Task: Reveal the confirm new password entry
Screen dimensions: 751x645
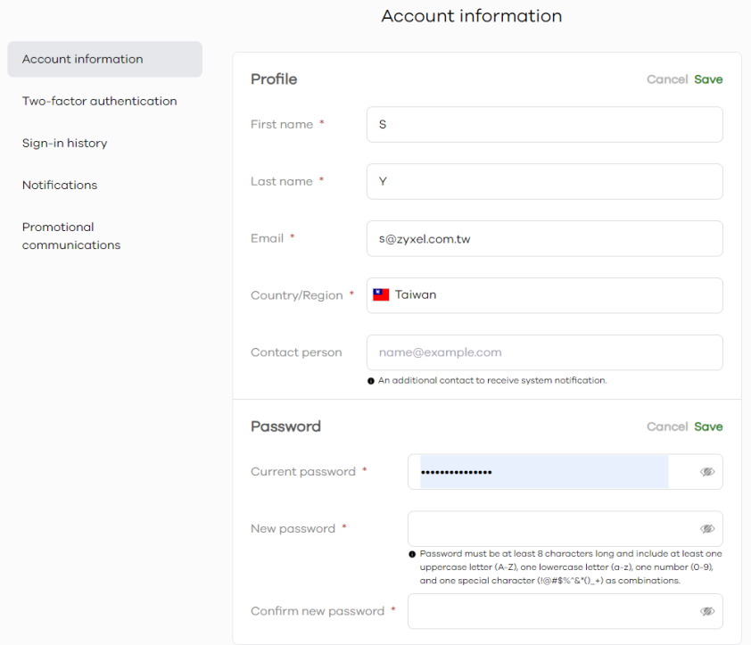Action: point(707,612)
